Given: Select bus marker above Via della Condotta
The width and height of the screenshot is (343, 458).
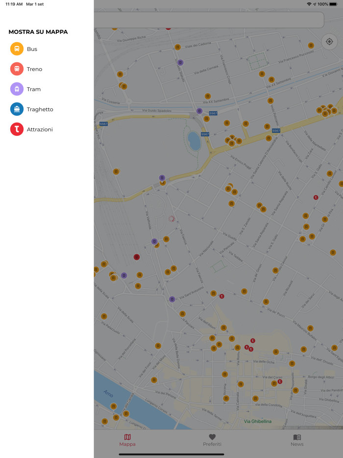Looking at the screenshot, I should tap(255, 398).
